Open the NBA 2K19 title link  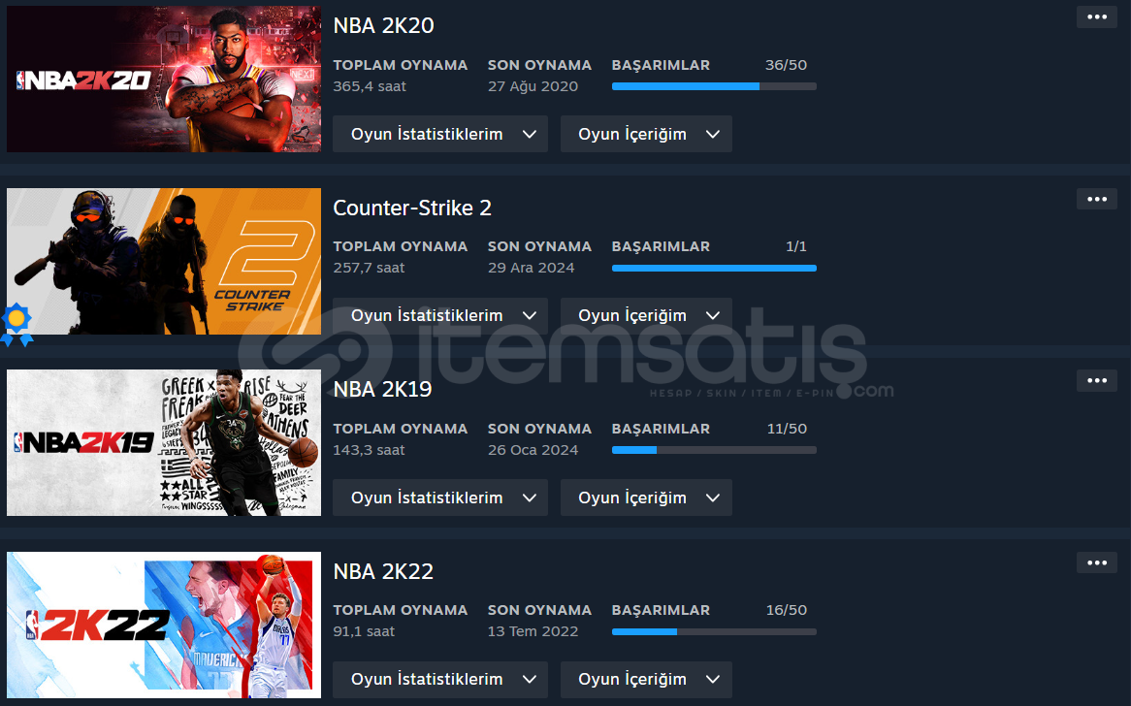tap(382, 390)
